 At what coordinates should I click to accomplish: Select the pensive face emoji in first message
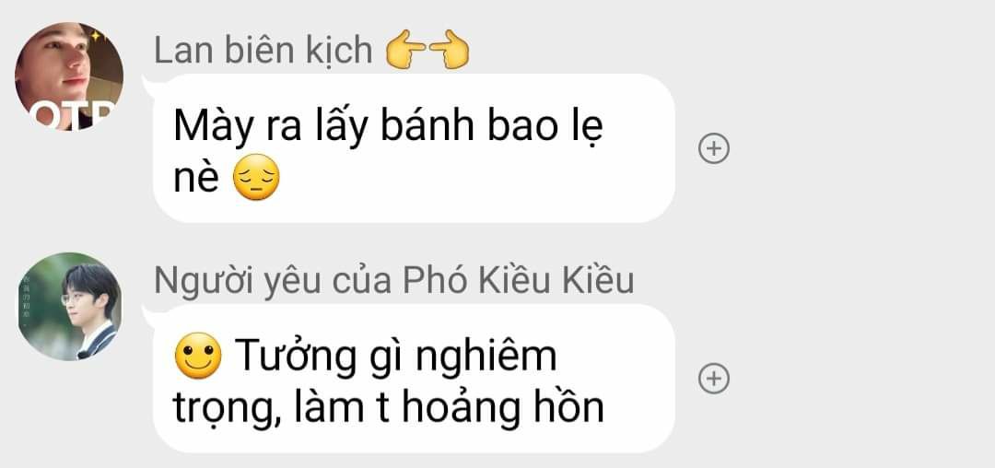coord(256,178)
